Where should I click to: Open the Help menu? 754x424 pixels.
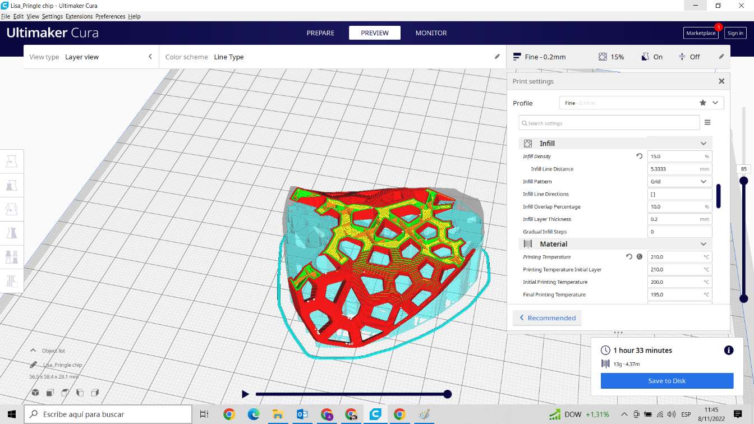[x=134, y=16]
